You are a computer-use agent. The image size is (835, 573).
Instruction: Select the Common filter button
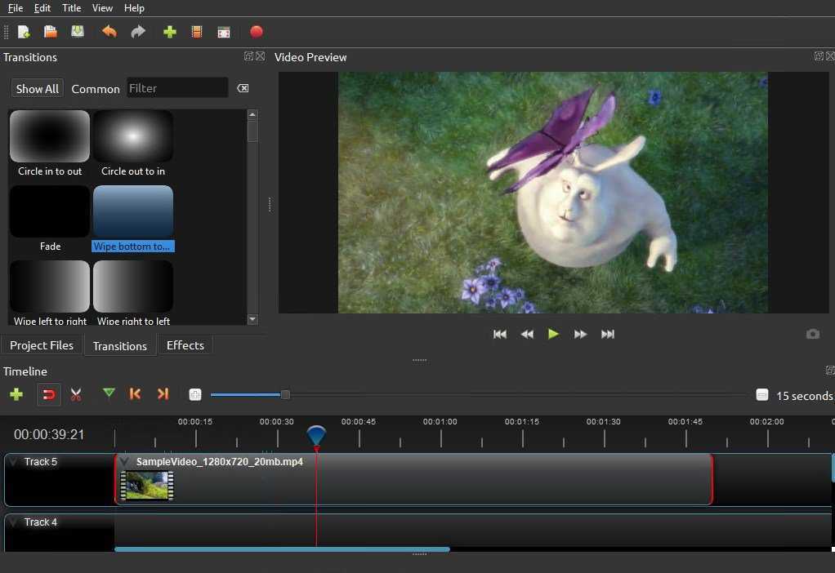(96, 89)
